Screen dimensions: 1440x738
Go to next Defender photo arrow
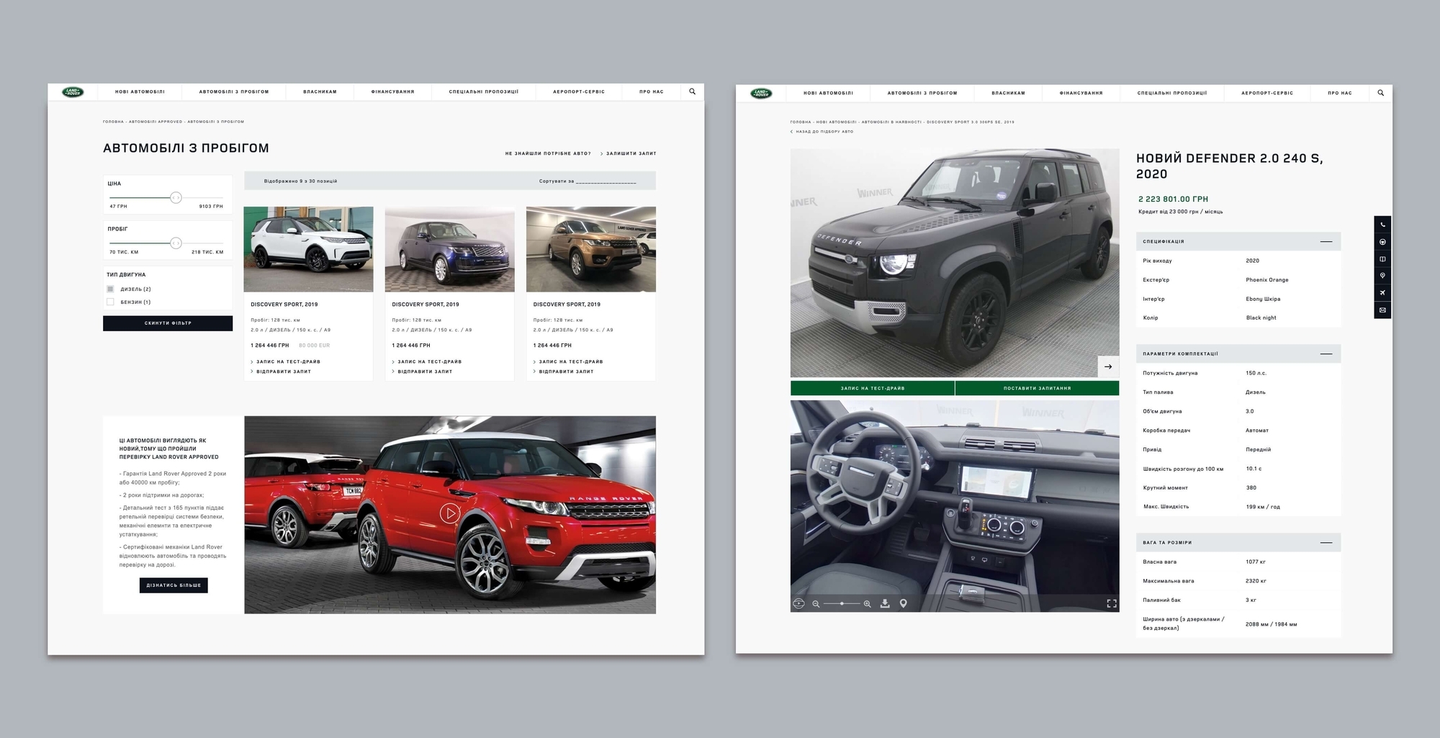(1108, 366)
